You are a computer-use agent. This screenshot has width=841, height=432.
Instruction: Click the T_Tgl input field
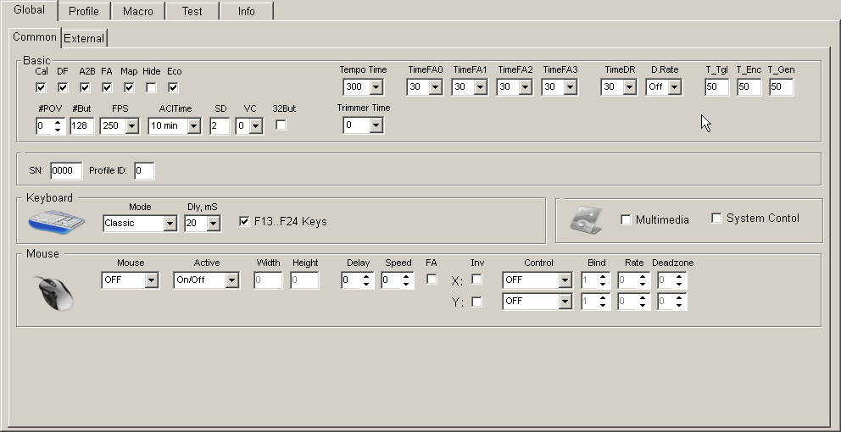716,87
